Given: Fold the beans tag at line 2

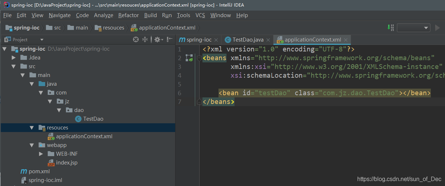Looking at the screenshot, I should pyautogui.click(x=199, y=58).
